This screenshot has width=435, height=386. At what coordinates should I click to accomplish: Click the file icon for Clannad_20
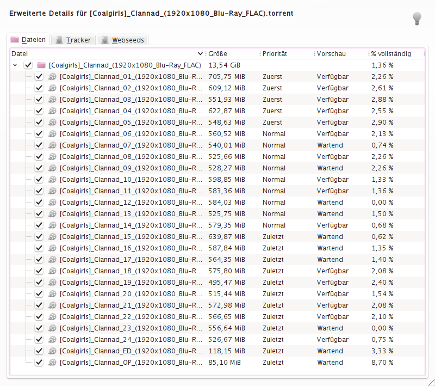[52, 294]
